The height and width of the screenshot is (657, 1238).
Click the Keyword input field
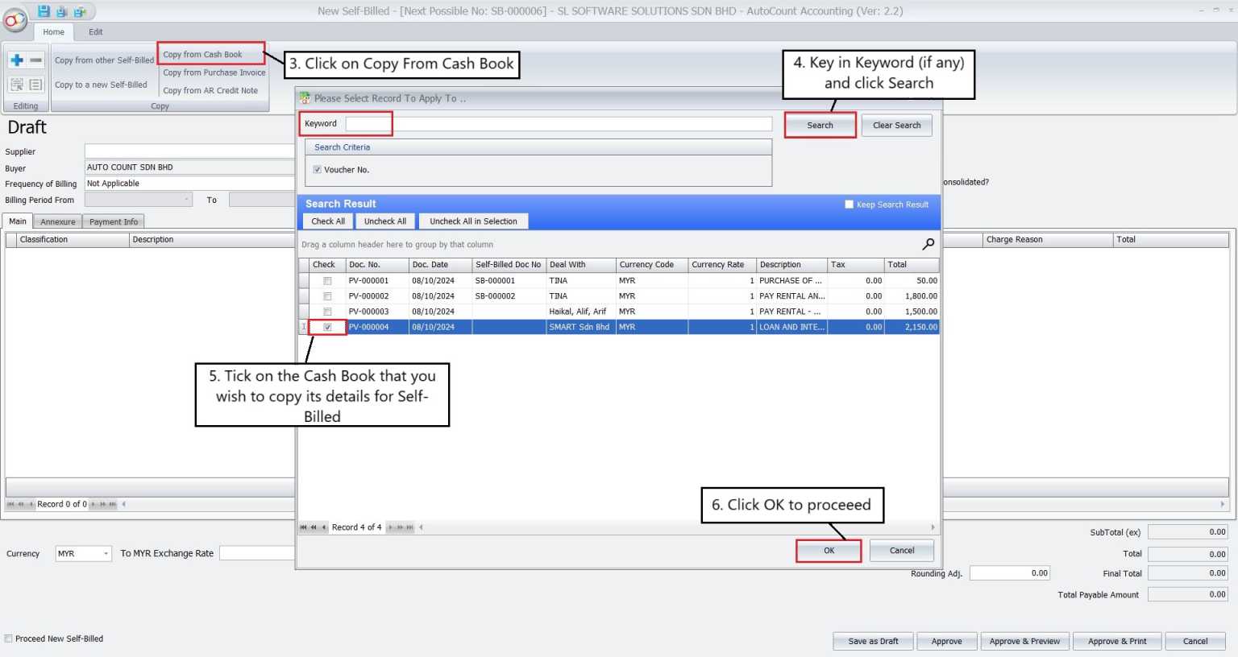pos(559,124)
